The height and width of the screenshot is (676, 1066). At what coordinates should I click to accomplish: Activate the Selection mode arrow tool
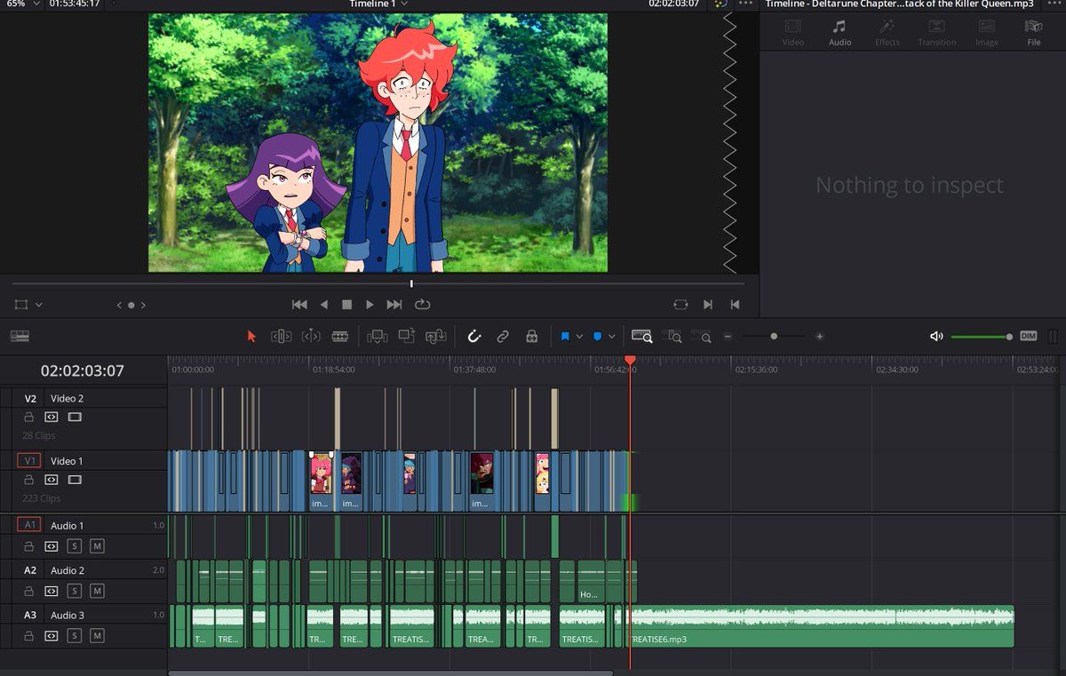click(x=251, y=337)
